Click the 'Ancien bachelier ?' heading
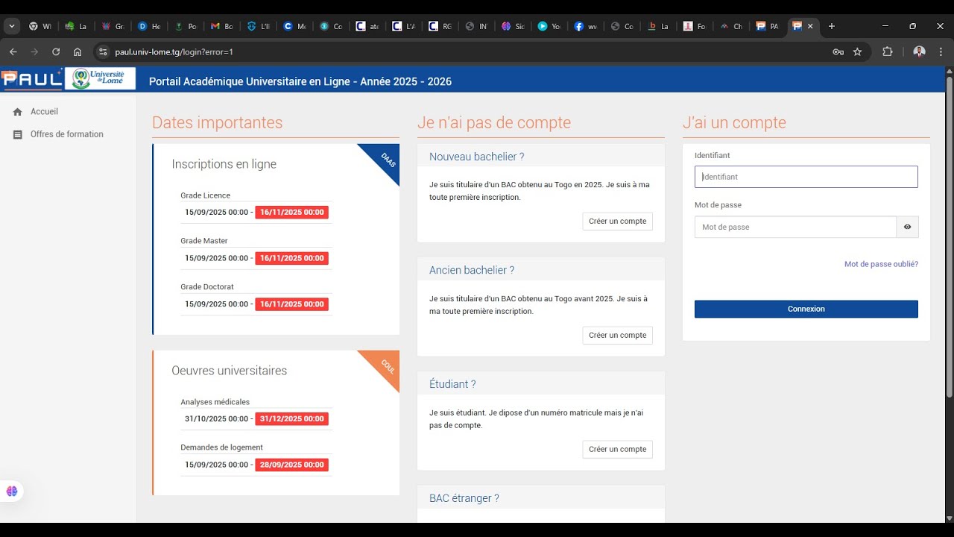 (x=472, y=270)
